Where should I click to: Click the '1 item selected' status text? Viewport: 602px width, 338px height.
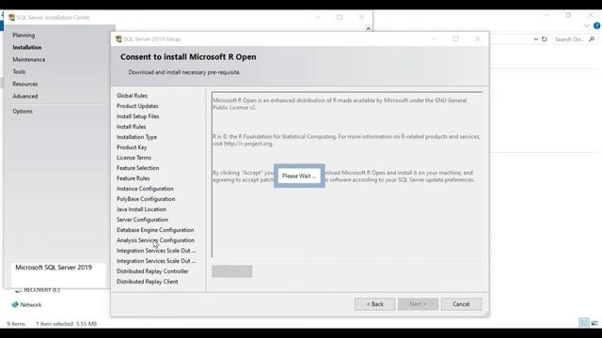coord(55,324)
